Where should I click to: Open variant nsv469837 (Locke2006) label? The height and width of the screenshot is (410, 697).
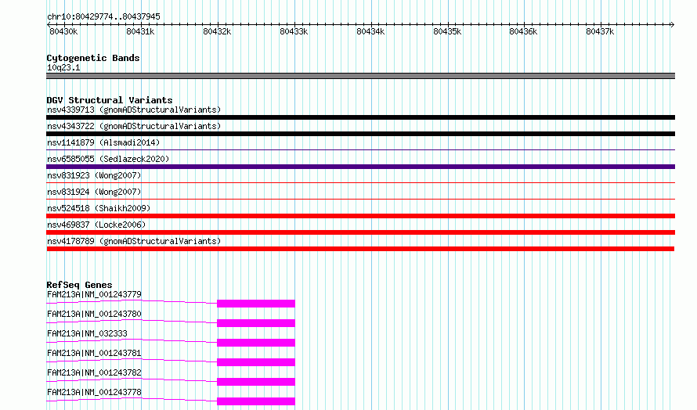[x=96, y=225]
